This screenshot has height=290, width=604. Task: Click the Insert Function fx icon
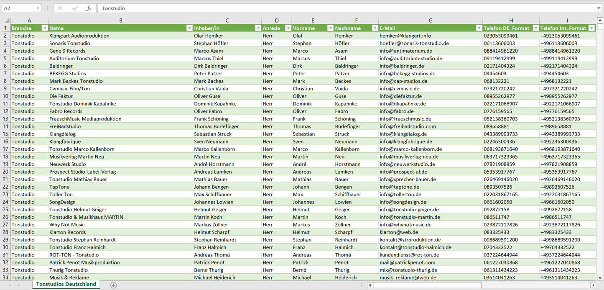(x=89, y=8)
